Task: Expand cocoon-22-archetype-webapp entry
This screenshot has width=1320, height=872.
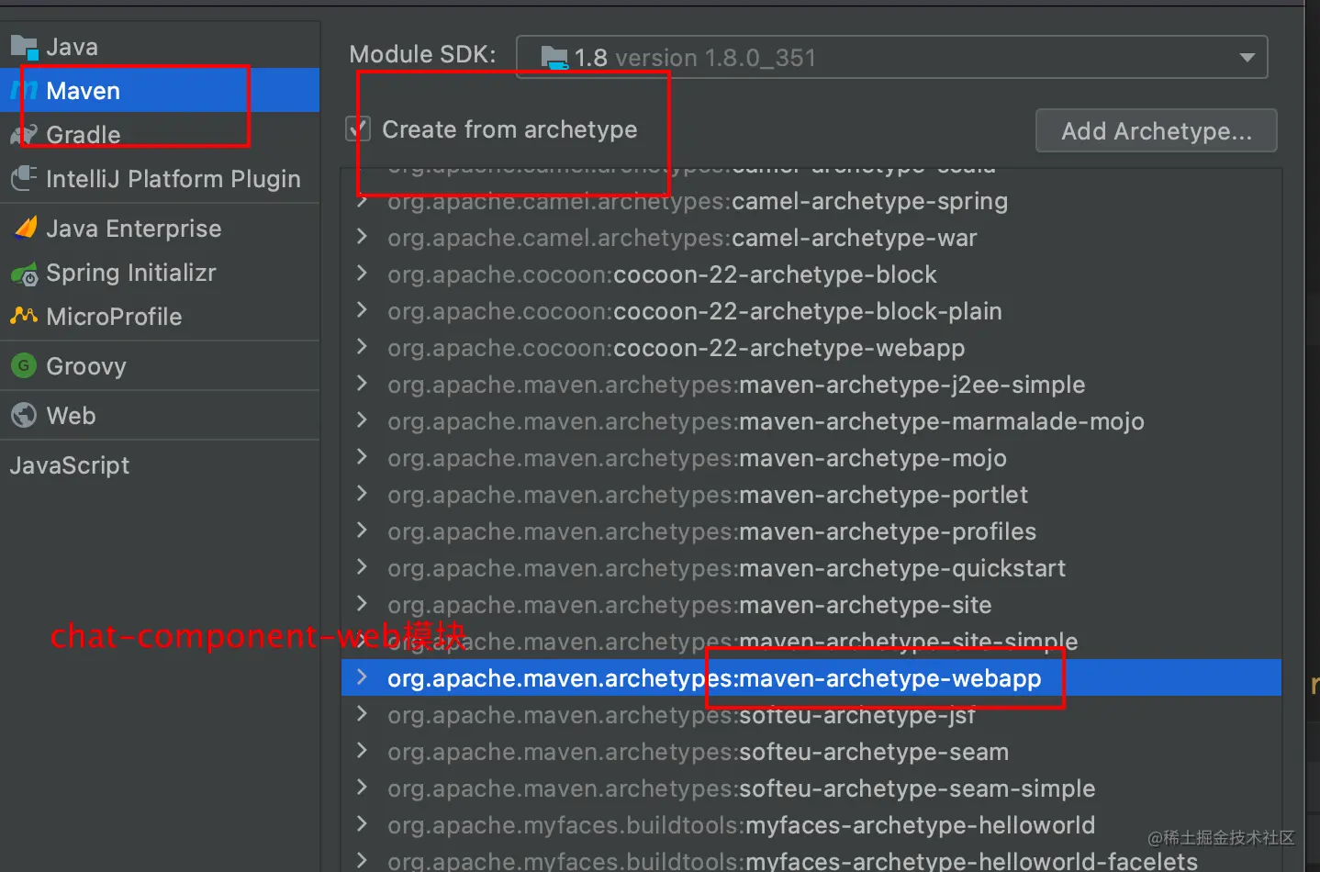Action: pyautogui.click(x=362, y=347)
